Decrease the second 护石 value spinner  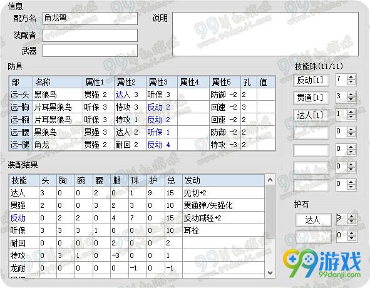pos(352,238)
